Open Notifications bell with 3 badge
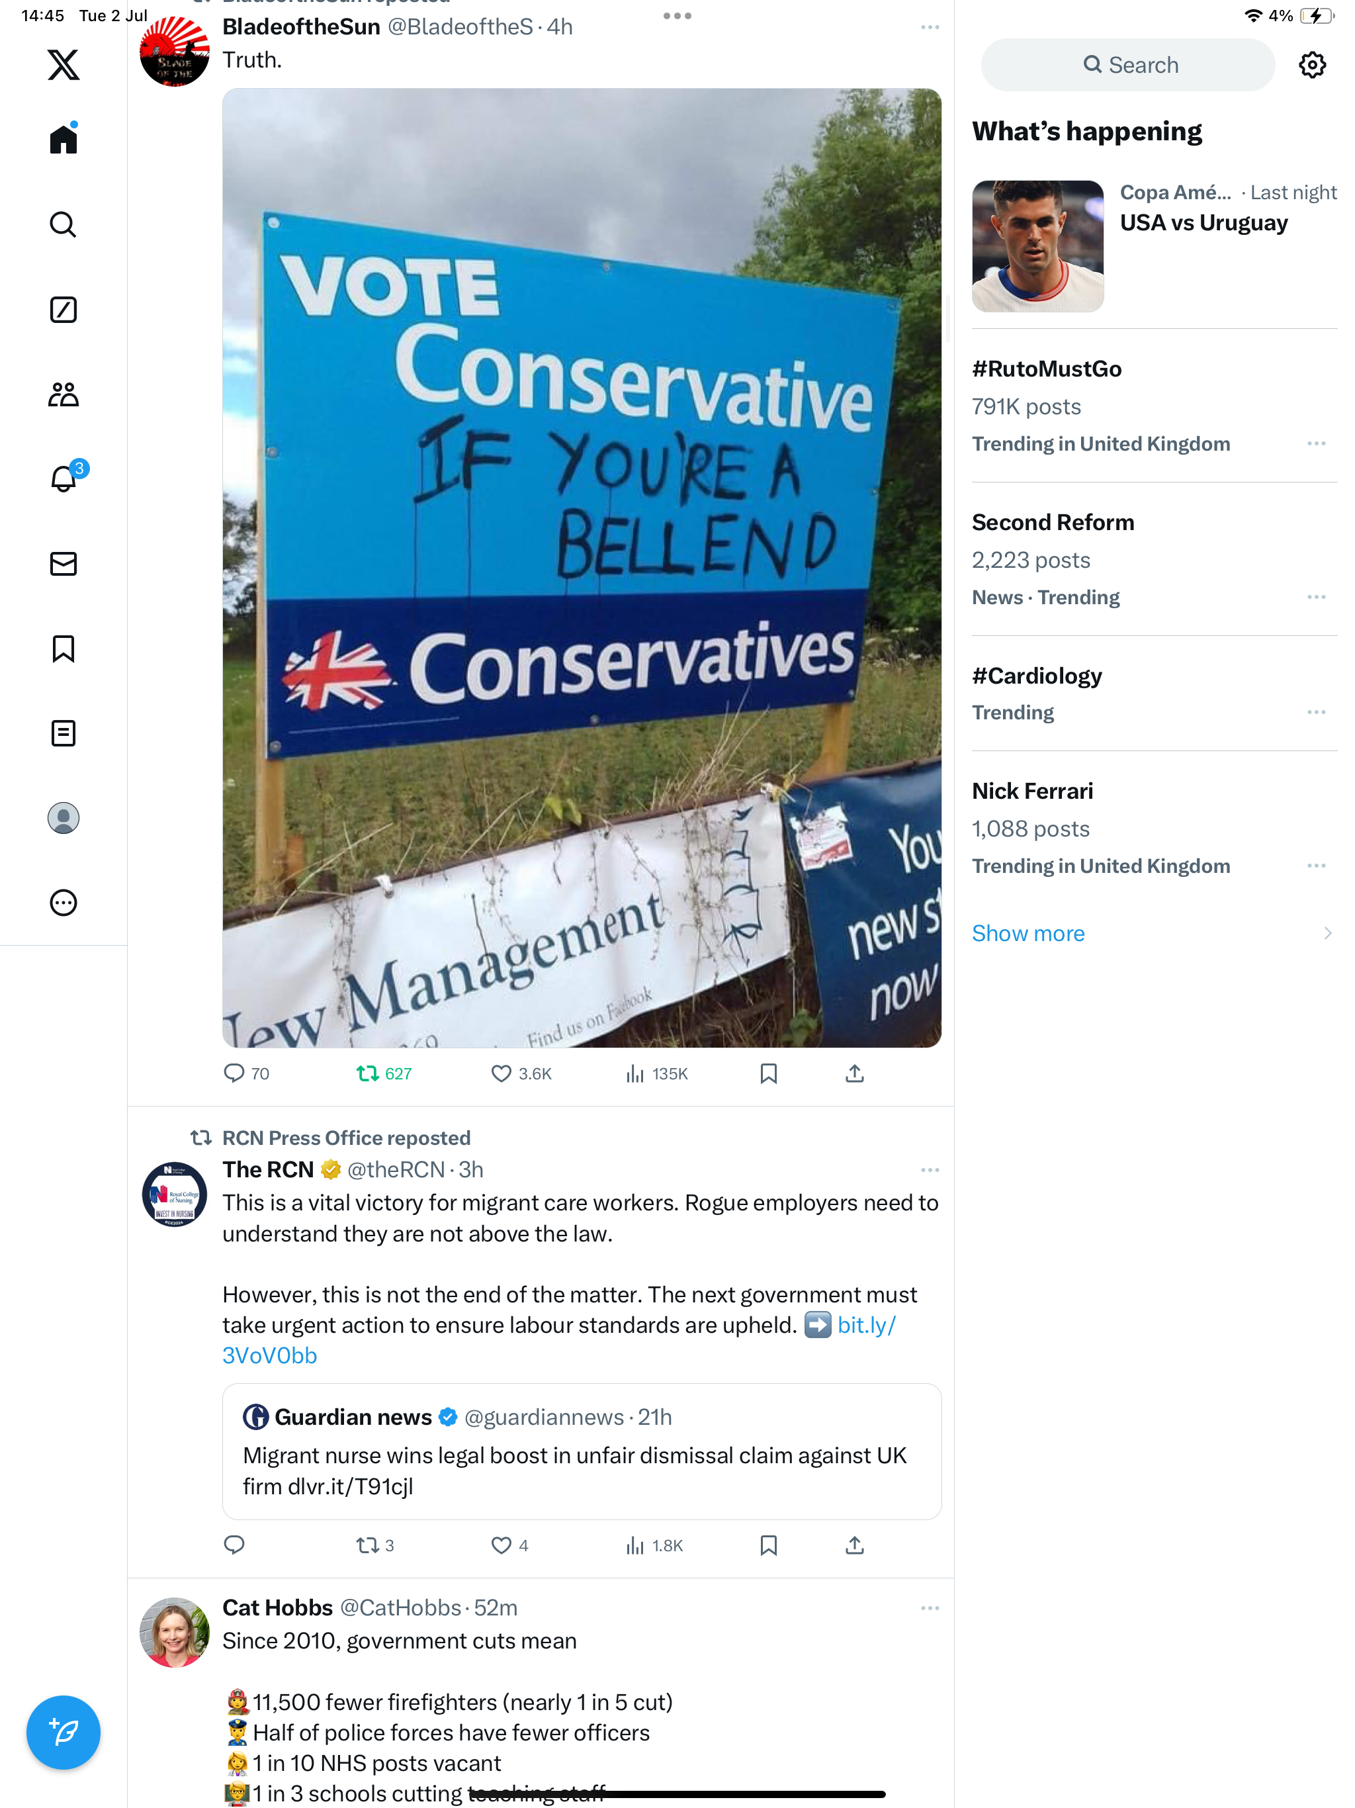This screenshot has height=1808, width=1355. (x=63, y=478)
